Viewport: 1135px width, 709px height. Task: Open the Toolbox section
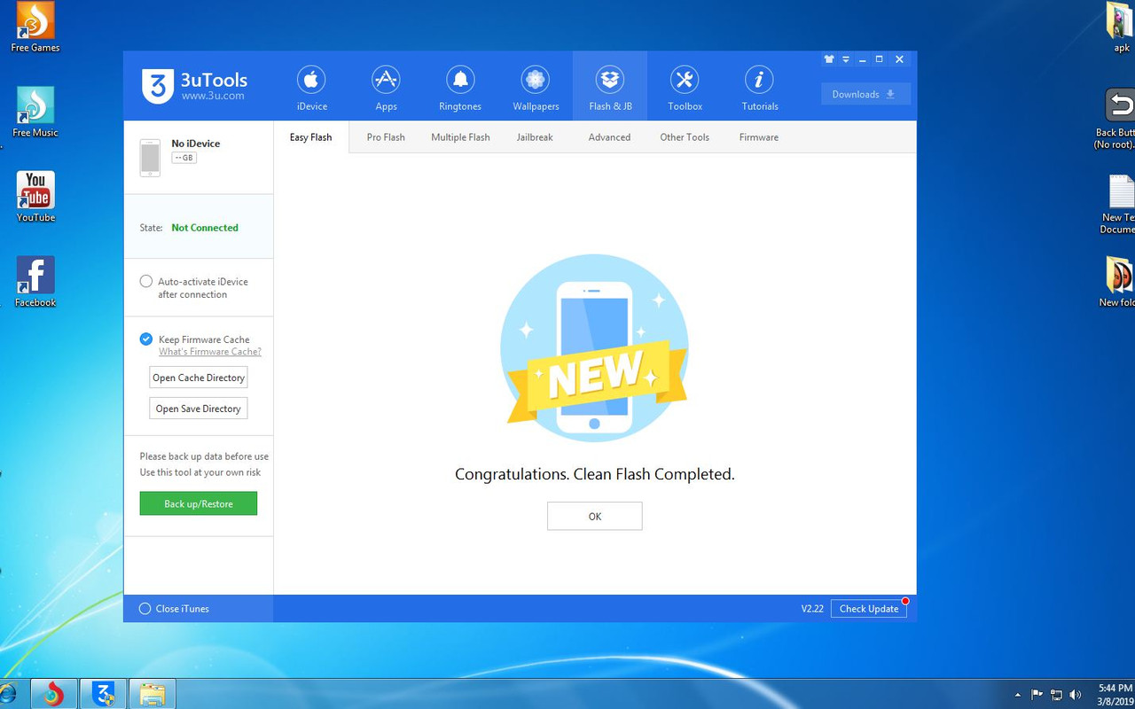[x=685, y=86]
